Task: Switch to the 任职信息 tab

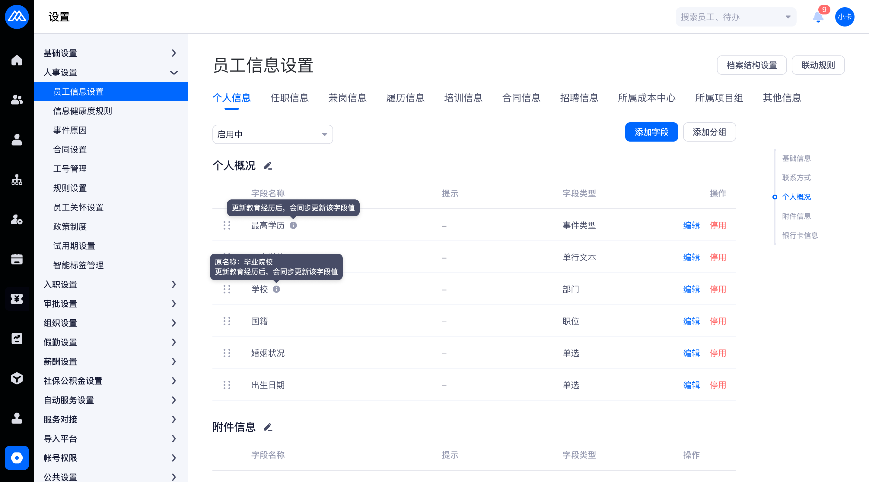Action: click(x=289, y=98)
